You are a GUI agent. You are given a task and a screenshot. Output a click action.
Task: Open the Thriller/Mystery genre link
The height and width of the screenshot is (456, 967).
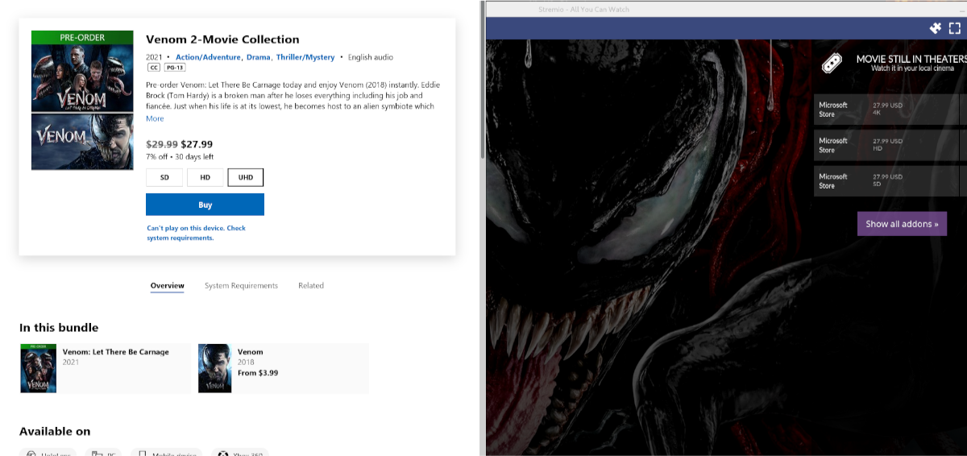305,57
